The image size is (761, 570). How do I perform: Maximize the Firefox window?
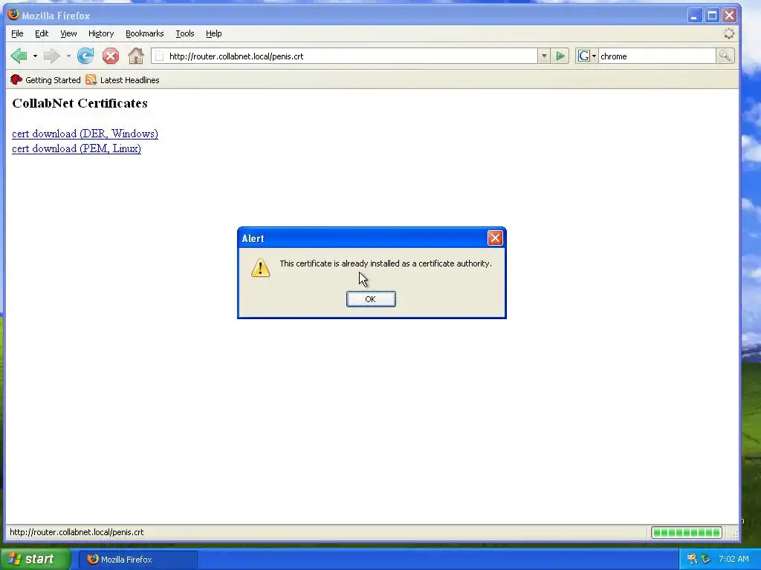click(x=712, y=16)
